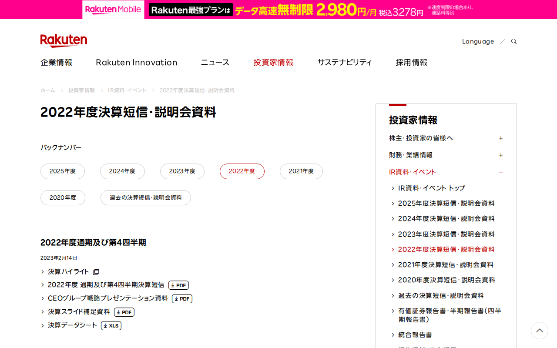This screenshot has height=348, width=557.
Task: Open the site search magnifier
Action: (x=513, y=41)
